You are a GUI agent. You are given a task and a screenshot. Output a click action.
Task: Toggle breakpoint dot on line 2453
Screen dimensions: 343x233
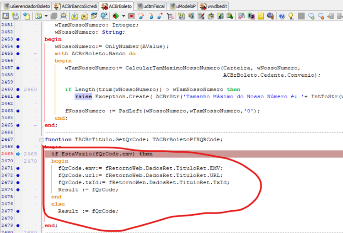coord(18,39)
